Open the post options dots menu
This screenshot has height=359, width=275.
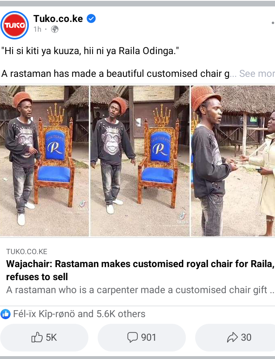tap(273, 23)
